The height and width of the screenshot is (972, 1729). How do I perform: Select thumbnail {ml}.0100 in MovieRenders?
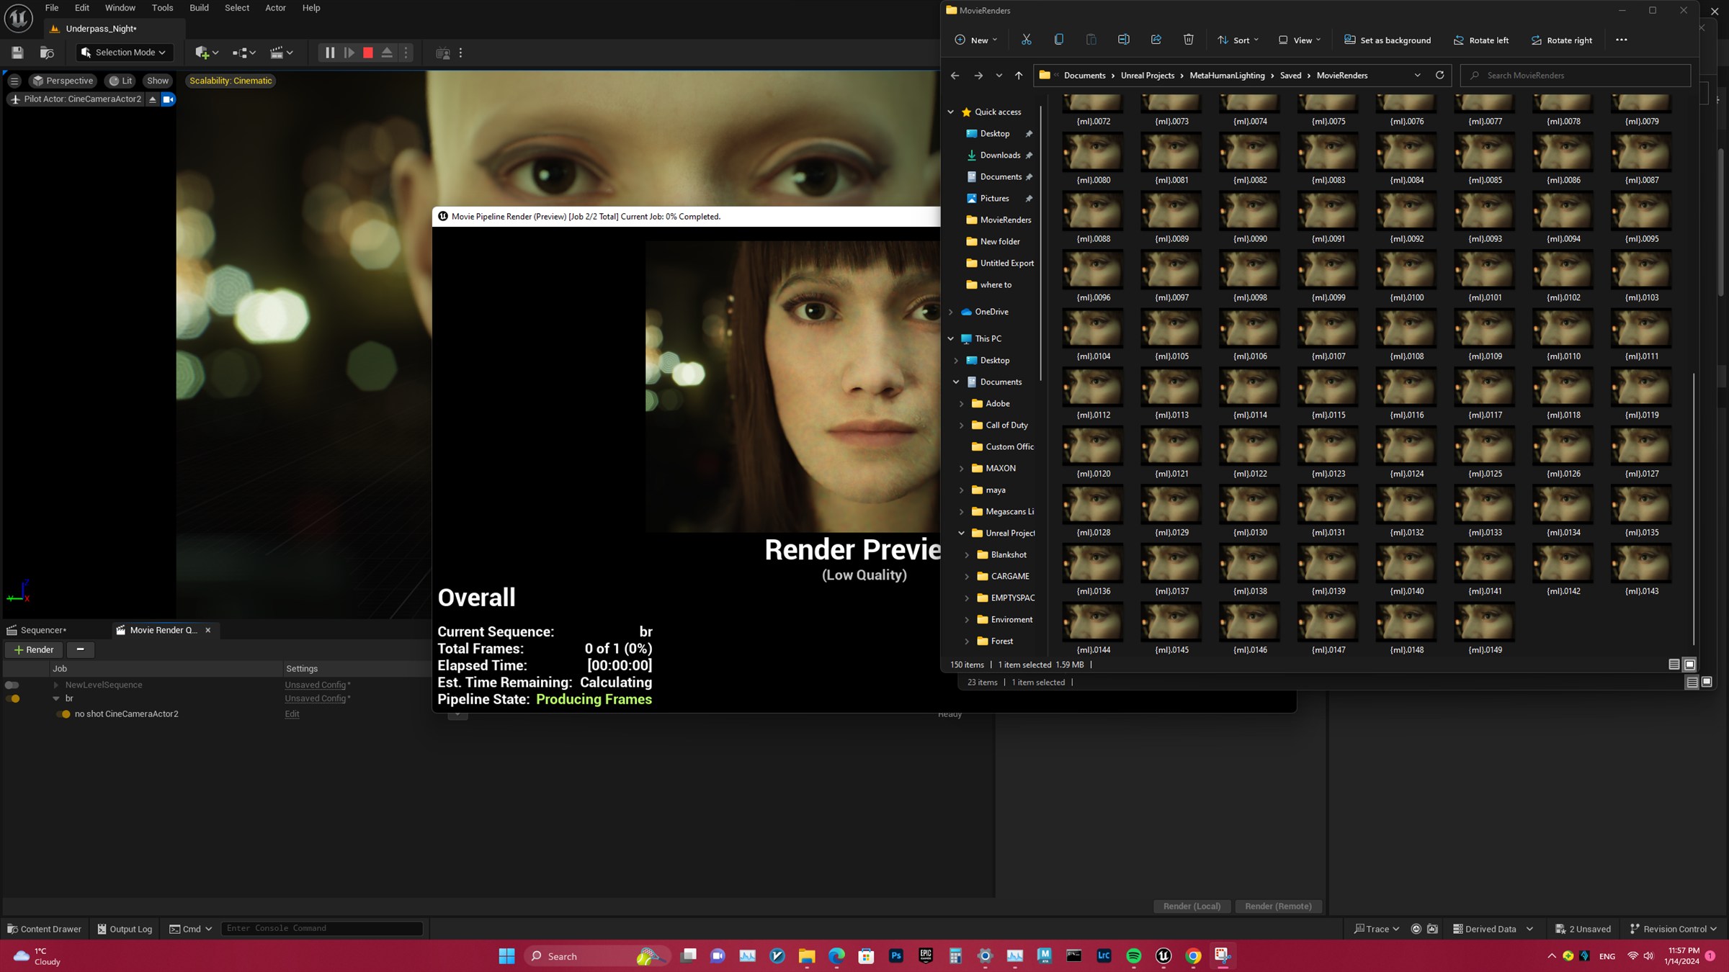pos(1406,276)
